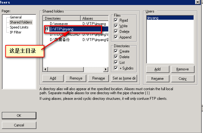Toggle the Write file permission

pos(116,26)
